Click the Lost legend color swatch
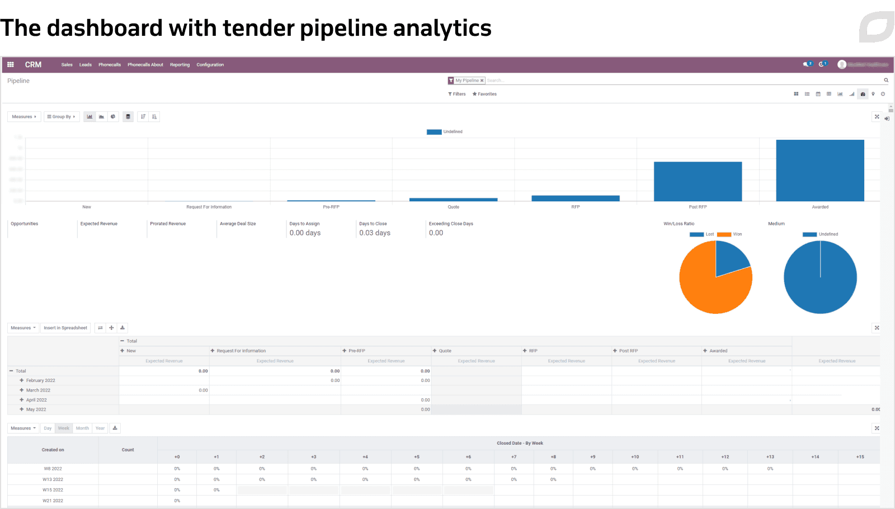The height and width of the screenshot is (509, 895). tap(696, 234)
